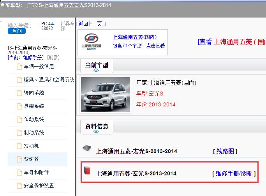This screenshot has width=266, height=196.
Task: Click the page icon next to 发动机
Action: [19, 146]
